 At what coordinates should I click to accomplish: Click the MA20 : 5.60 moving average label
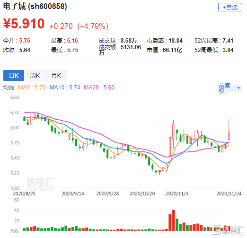pyautogui.click(x=99, y=88)
